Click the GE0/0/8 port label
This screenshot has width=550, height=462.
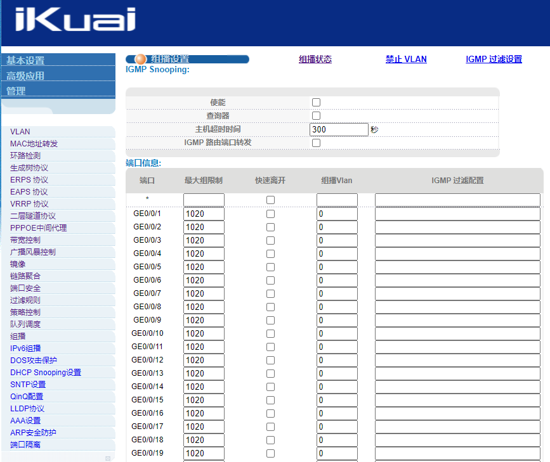147,307
